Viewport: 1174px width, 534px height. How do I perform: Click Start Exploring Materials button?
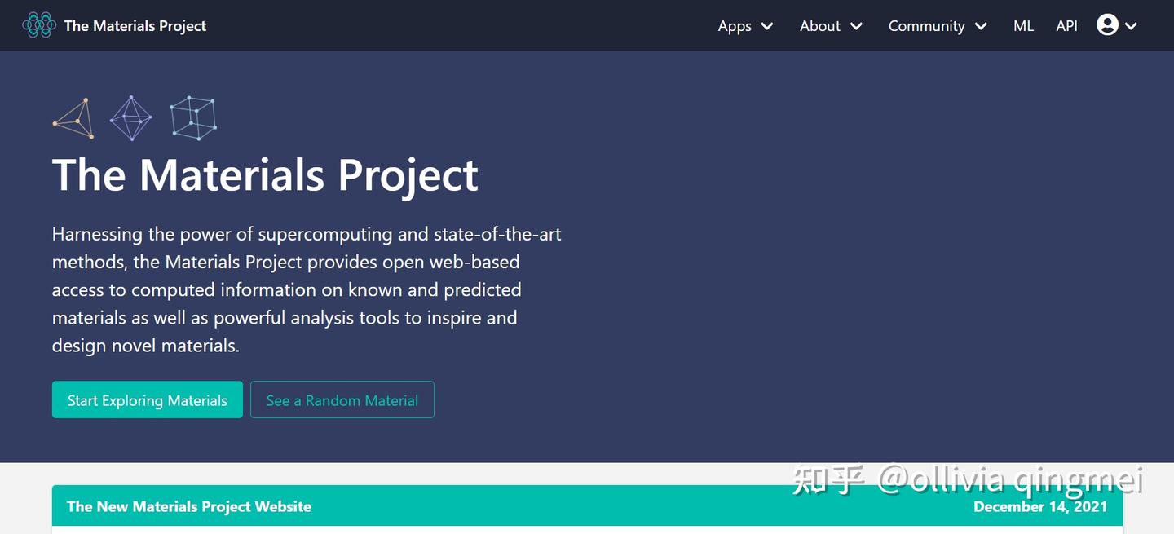[147, 399]
